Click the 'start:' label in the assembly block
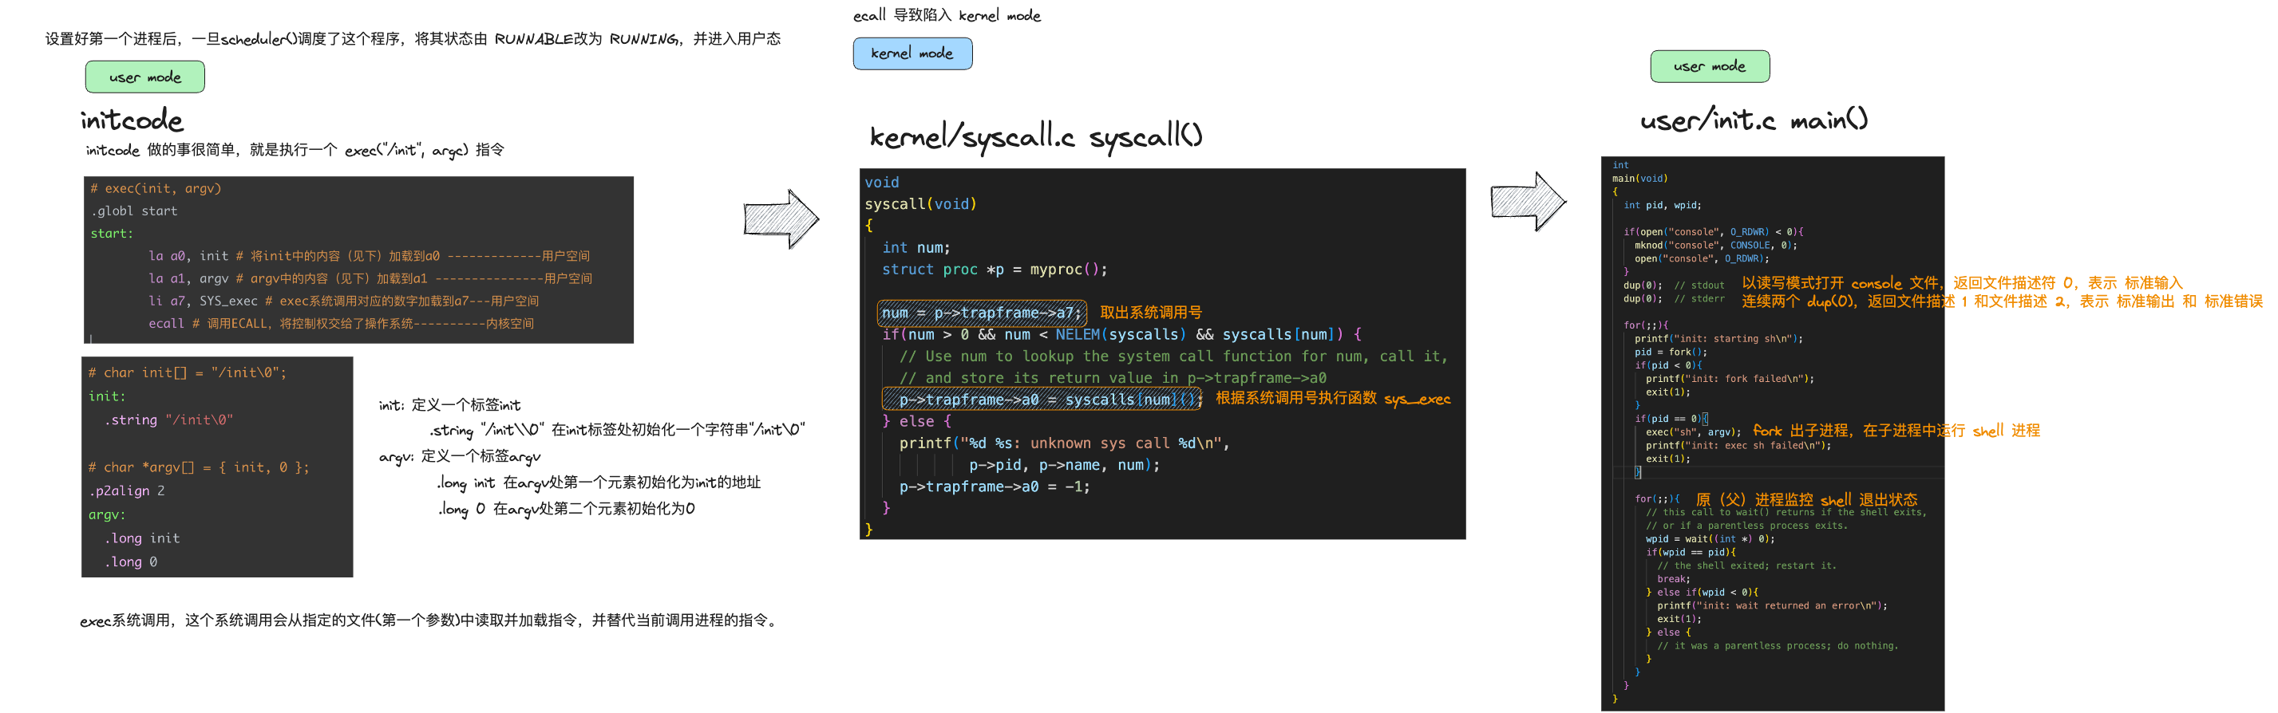The width and height of the screenshot is (2278, 713). coord(112,233)
